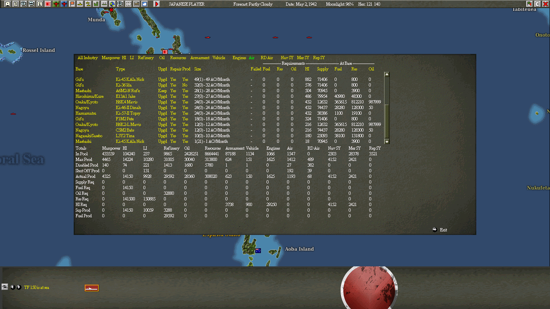This screenshot has width=550, height=309.
Task: Click the save game disk icon
Action: 8,4
